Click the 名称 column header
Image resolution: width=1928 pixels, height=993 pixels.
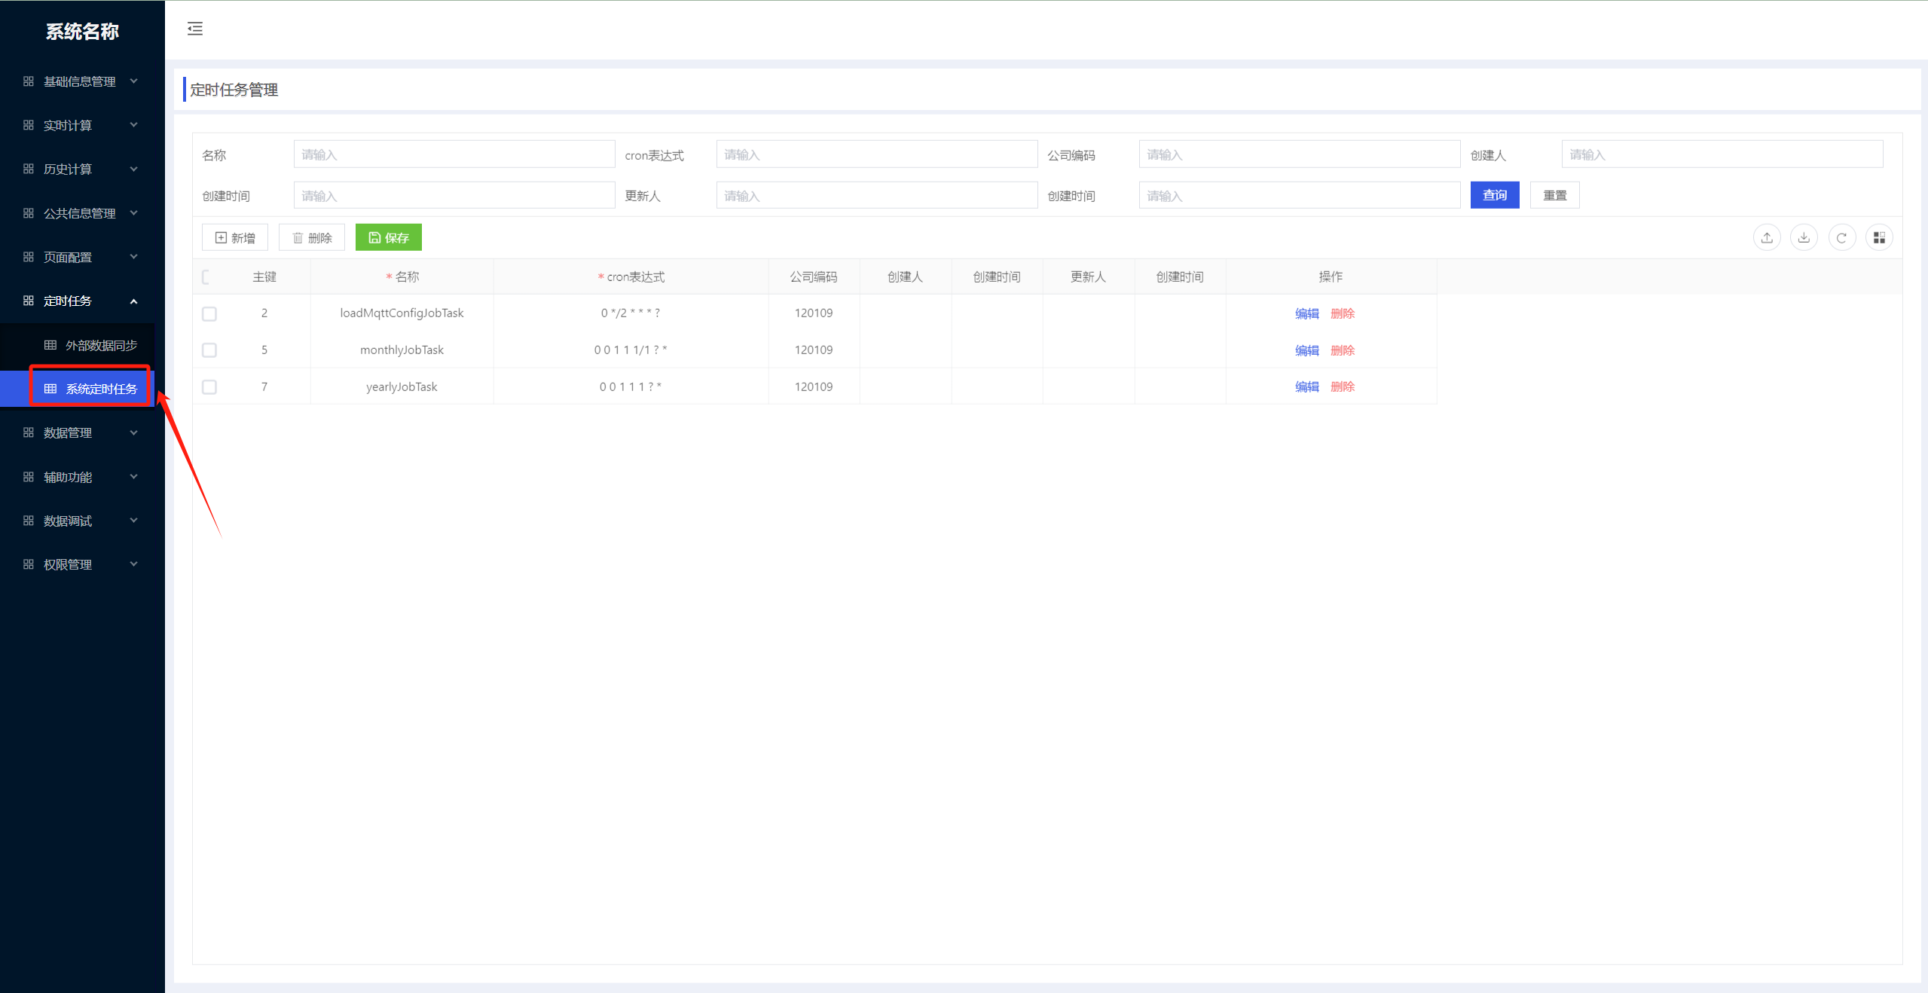[x=402, y=277]
